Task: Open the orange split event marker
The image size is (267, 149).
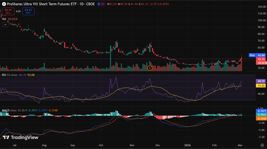Action: [x=150, y=68]
